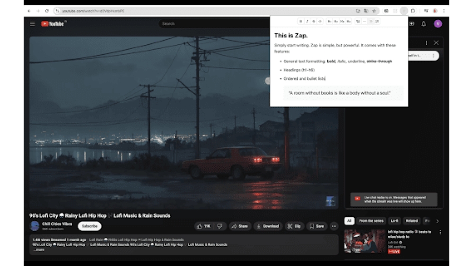Bookmark this page with star icon
The image size is (473, 266).
coord(374,11)
